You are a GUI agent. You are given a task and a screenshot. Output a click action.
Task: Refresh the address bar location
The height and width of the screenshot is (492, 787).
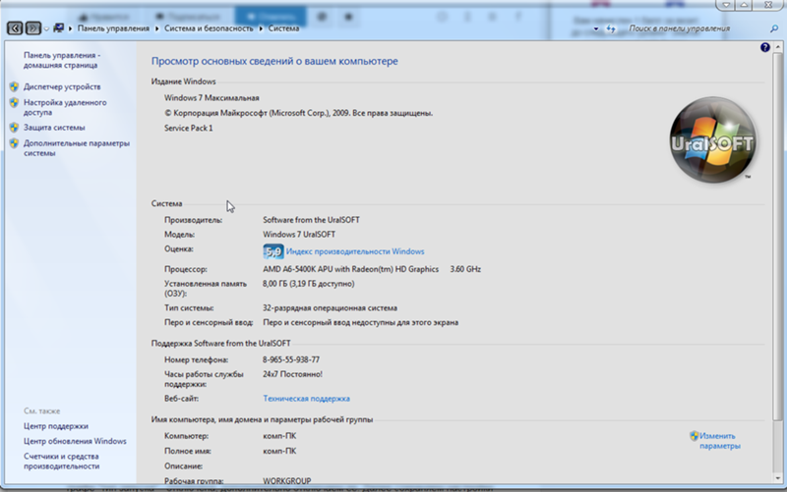(x=611, y=29)
